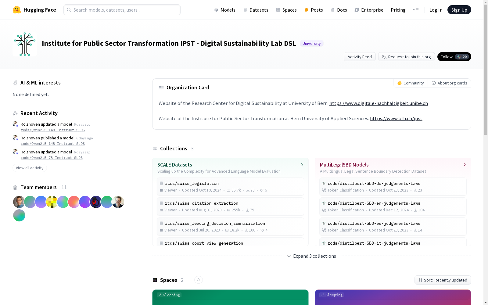Click the yellow pixelated team member avatar
Viewport: 488px width, 305px height.
[x=52, y=202]
